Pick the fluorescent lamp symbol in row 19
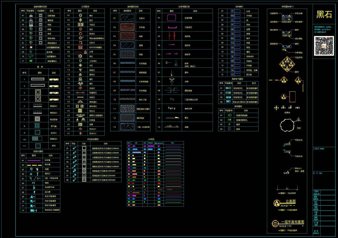 (x=80, y=97)
